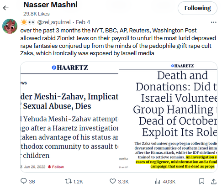The image size is (222, 188).
Task: Bookmark the post
Action: (x=202, y=181)
